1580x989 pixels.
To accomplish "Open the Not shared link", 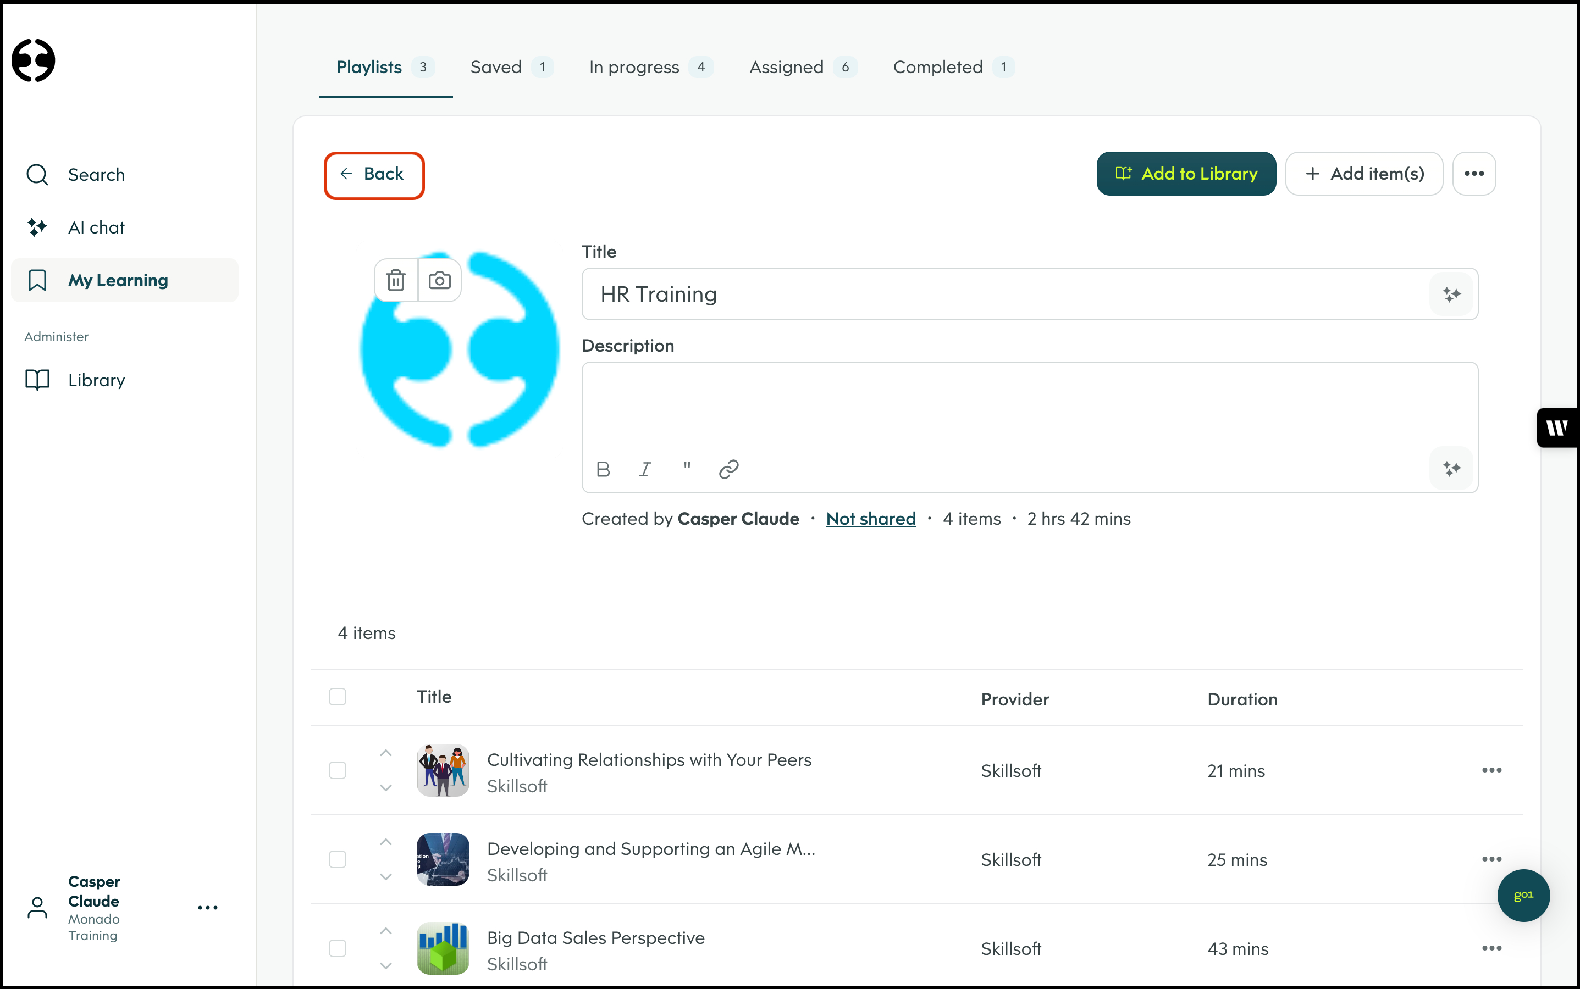I will point(870,519).
